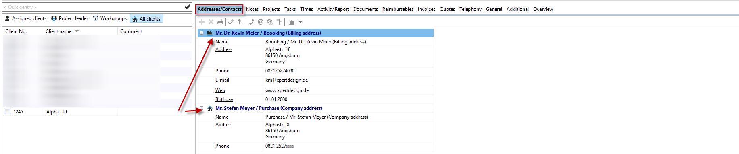Open the Reimbursables tab
The height and width of the screenshot is (154, 739).
coord(398,9)
